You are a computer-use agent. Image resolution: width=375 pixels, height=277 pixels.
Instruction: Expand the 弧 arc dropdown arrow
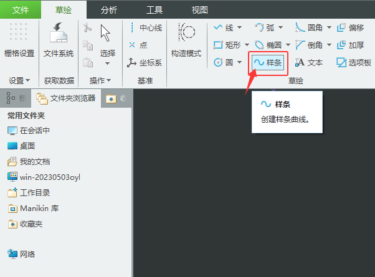281,28
